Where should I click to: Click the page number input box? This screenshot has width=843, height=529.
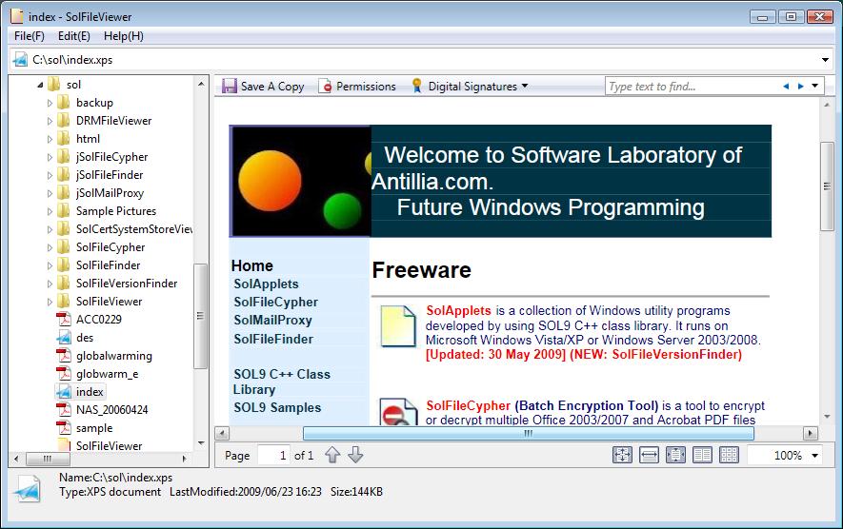tap(273, 456)
